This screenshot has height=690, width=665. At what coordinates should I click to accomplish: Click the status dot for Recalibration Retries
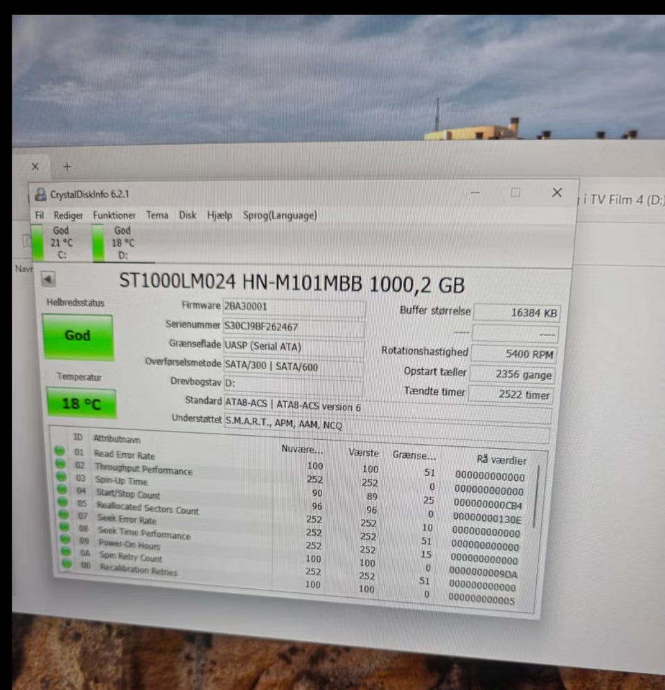tap(67, 563)
